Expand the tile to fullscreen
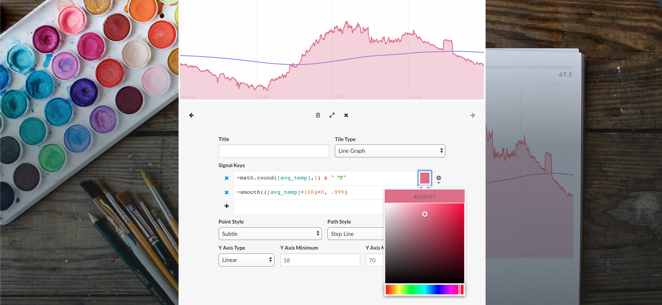The image size is (662, 305). pos(332,115)
